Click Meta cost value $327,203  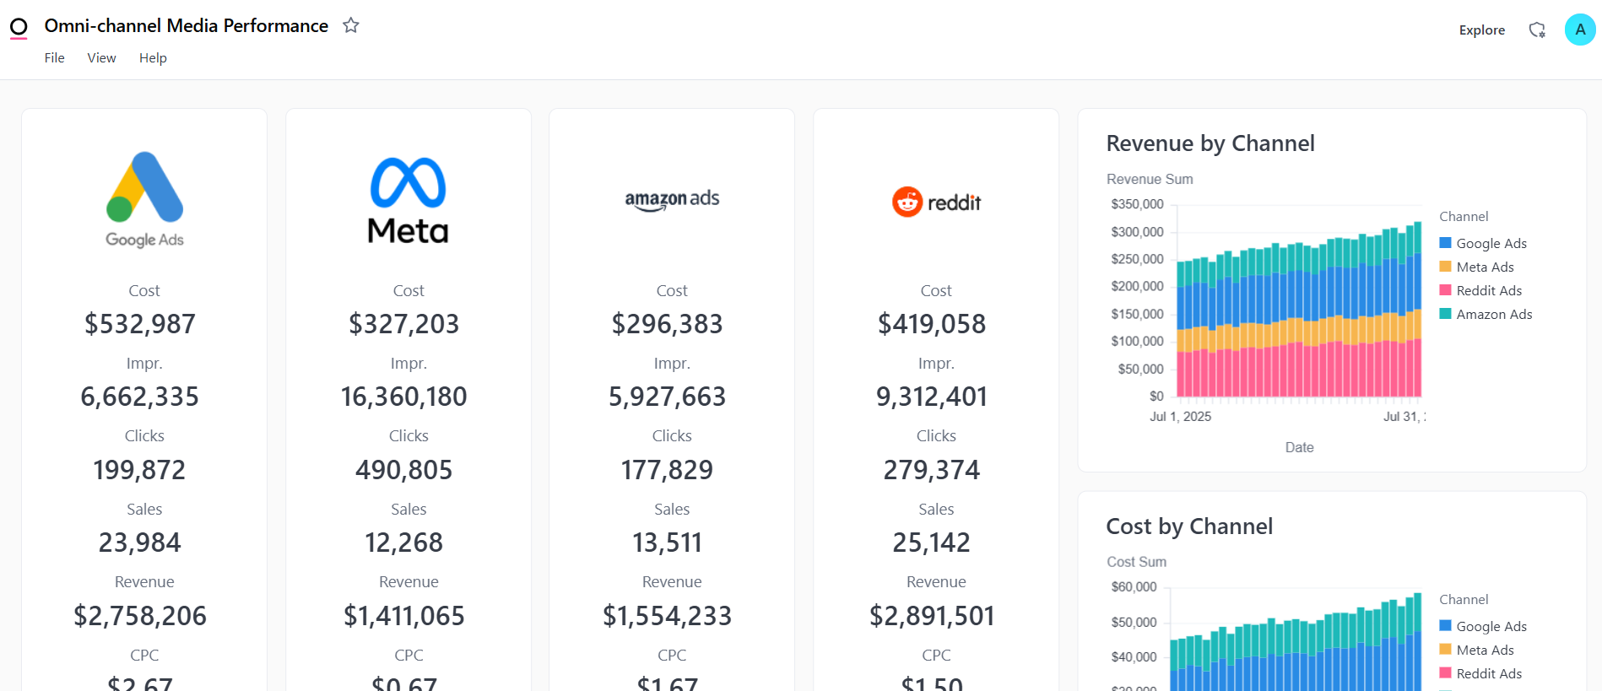click(404, 324)
